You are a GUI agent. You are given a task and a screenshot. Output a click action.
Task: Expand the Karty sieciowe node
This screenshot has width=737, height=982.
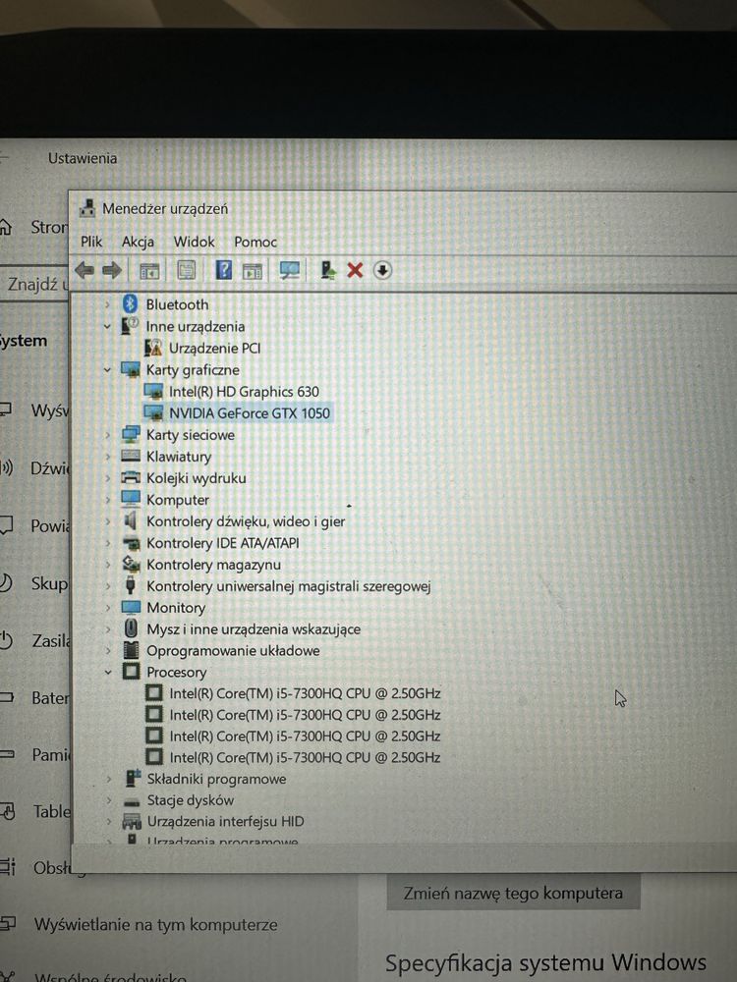[107, 435]
